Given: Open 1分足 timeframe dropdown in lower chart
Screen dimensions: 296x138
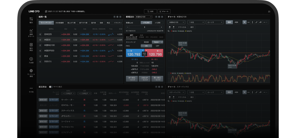Looking at the screenshot, I should 196,92.
